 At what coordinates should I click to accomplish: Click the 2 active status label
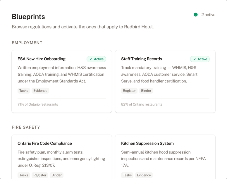coord(208,15)
